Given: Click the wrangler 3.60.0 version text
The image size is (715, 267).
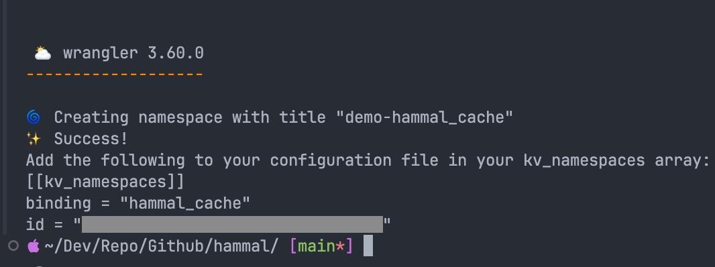Looking at the screenshot, I should pos(133,54).
